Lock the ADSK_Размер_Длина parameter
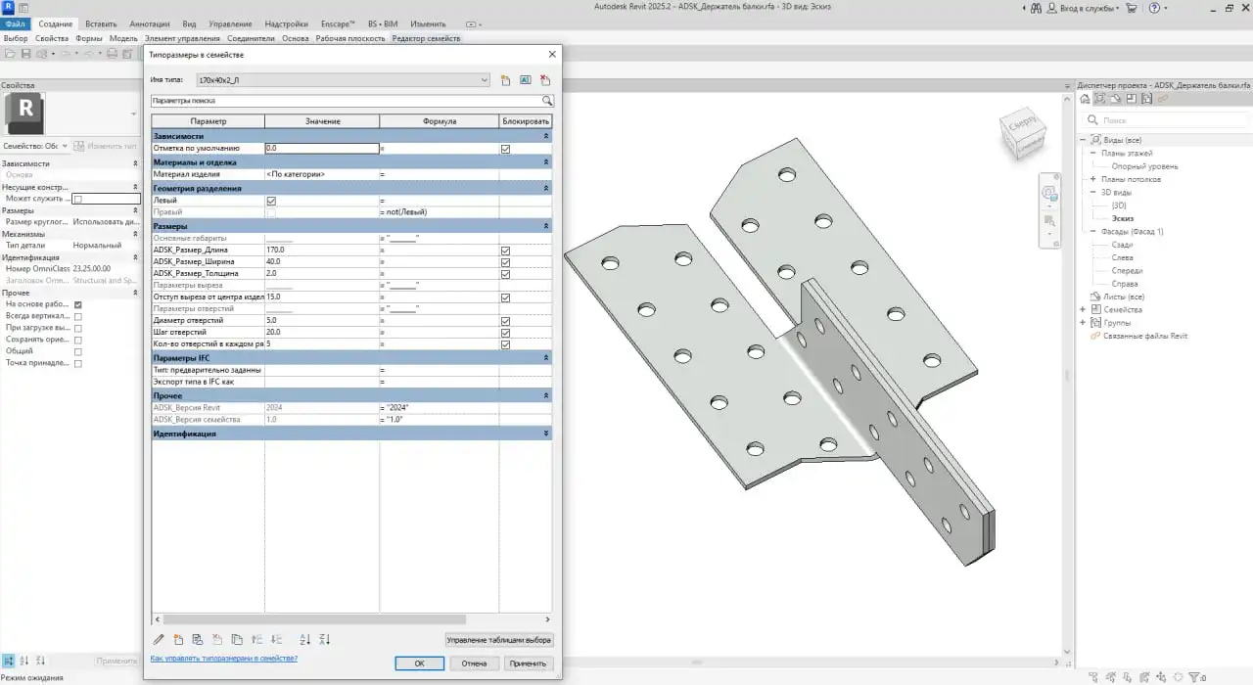This screenshot has width=1253, height=685. pos(505,250)
